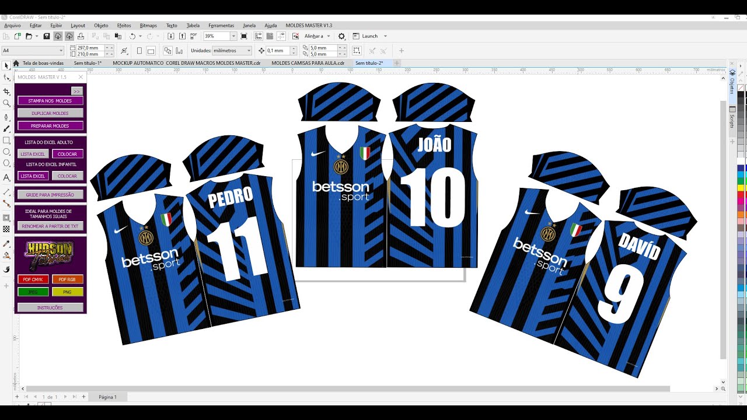Open the Options gear icon

[342, 36]
